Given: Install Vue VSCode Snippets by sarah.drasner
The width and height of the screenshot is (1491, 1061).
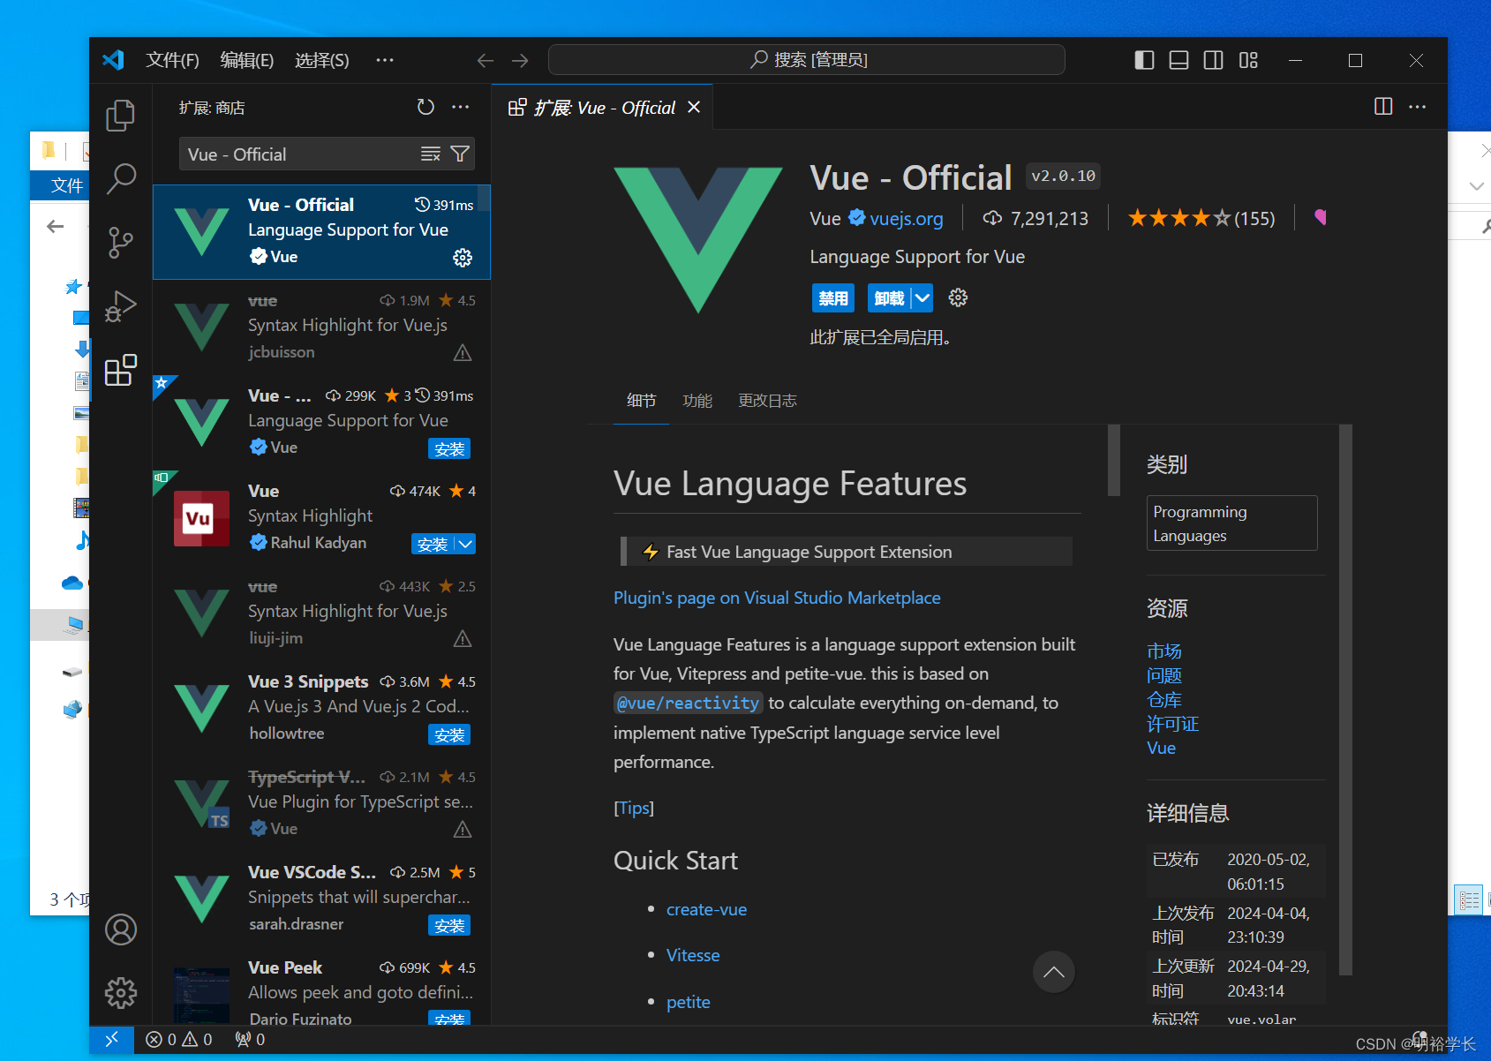Looking at the screenshot, I should click(449, 925).
